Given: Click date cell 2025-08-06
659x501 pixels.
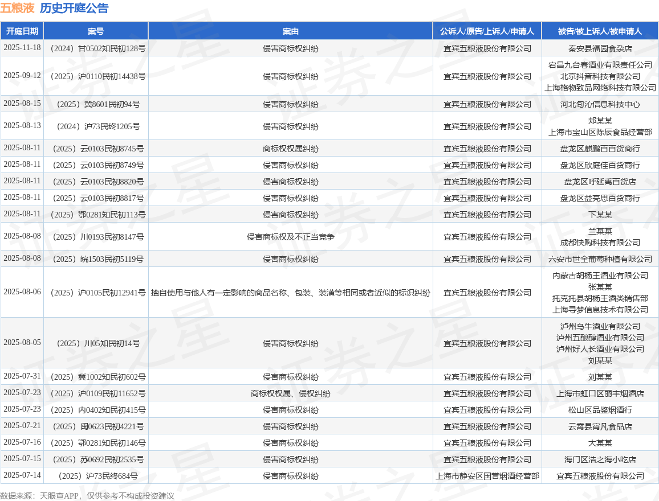Looking at the screenshot, I should pyautogui.click(x=22, y=291).
